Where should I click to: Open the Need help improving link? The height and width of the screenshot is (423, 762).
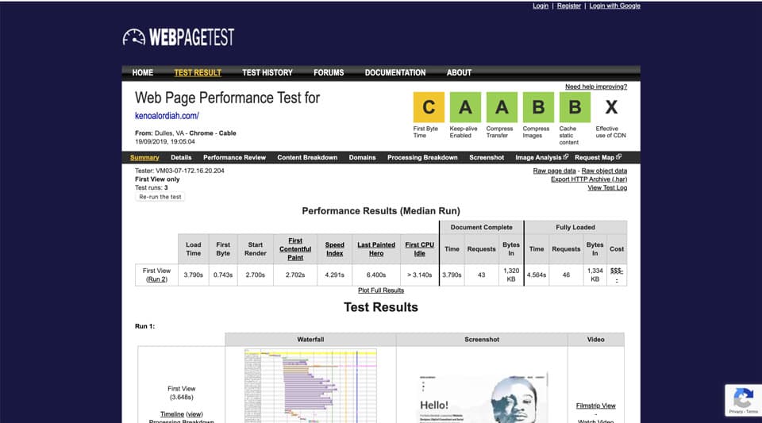(596, 87)
